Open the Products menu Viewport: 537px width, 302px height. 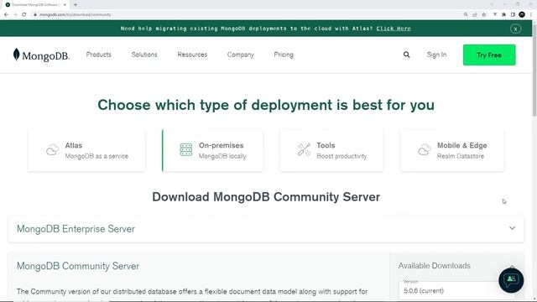coord(99,55)
